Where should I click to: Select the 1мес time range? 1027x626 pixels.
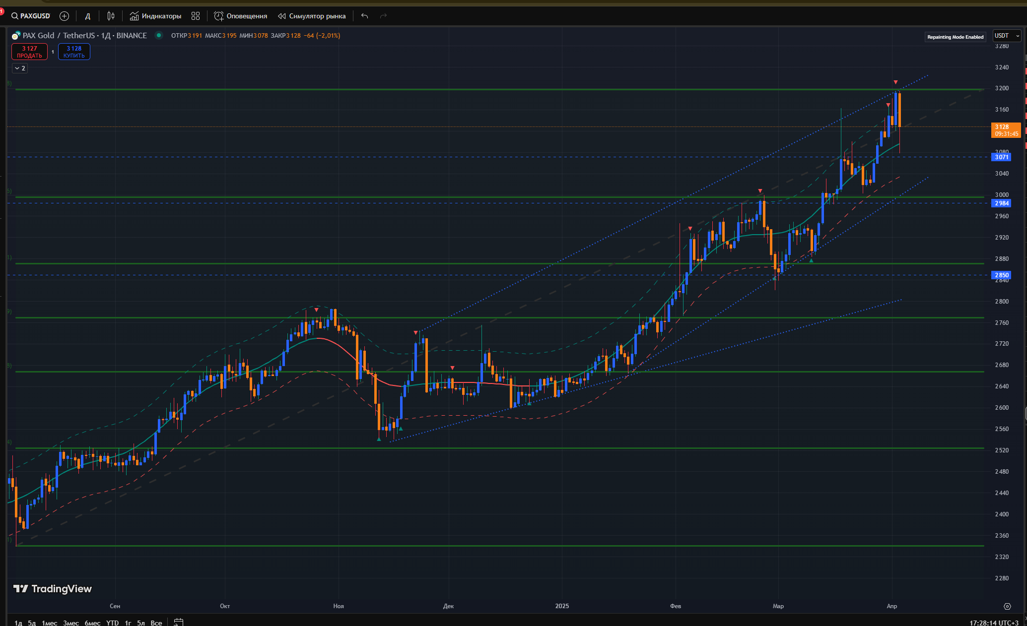tap(50, 623)
